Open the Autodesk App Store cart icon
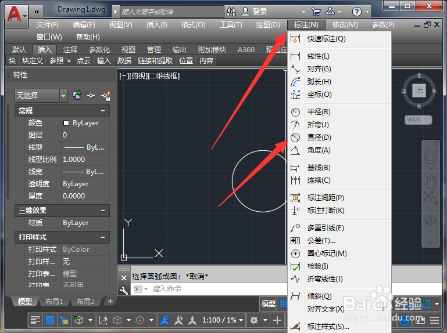Screen dimensions: 447x333 point(316,12)
